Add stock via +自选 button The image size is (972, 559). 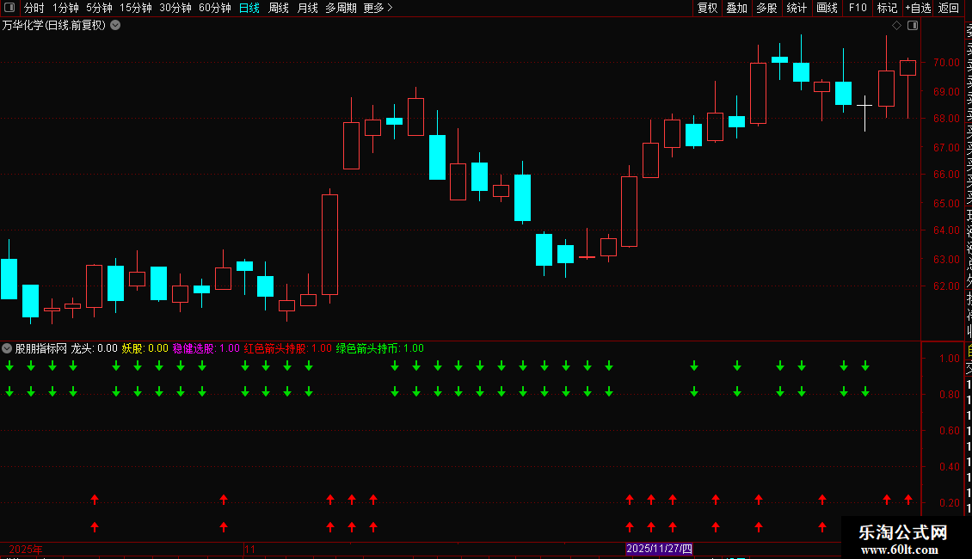[x=918, y=8]
